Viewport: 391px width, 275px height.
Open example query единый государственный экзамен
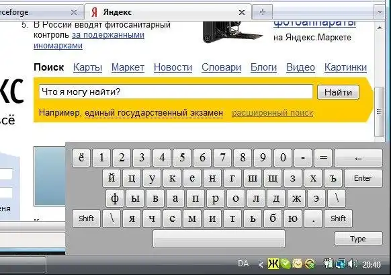(154, 113)
